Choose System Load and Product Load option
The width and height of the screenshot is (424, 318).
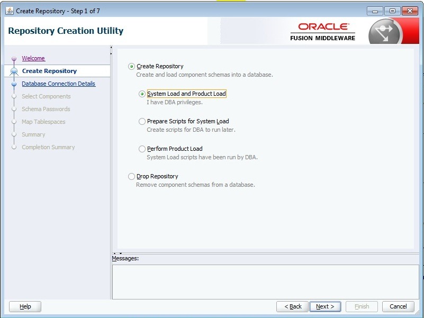tap(142, 94)
